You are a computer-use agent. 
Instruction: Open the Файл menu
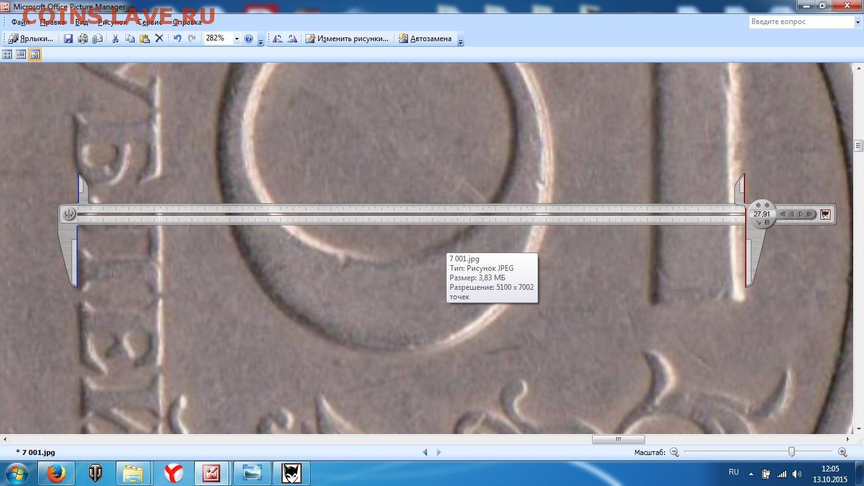point(20,22)
